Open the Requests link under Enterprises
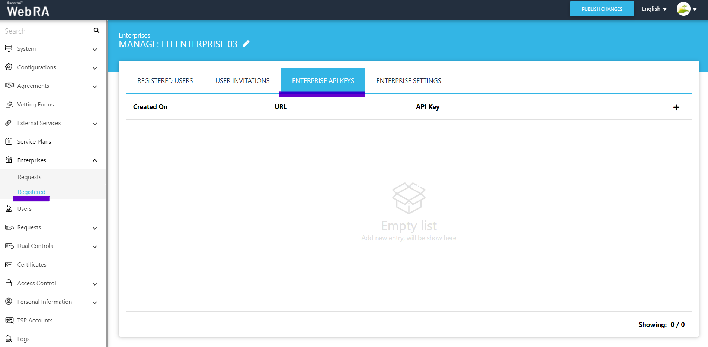The image size is (708, 347). [29, 177]
